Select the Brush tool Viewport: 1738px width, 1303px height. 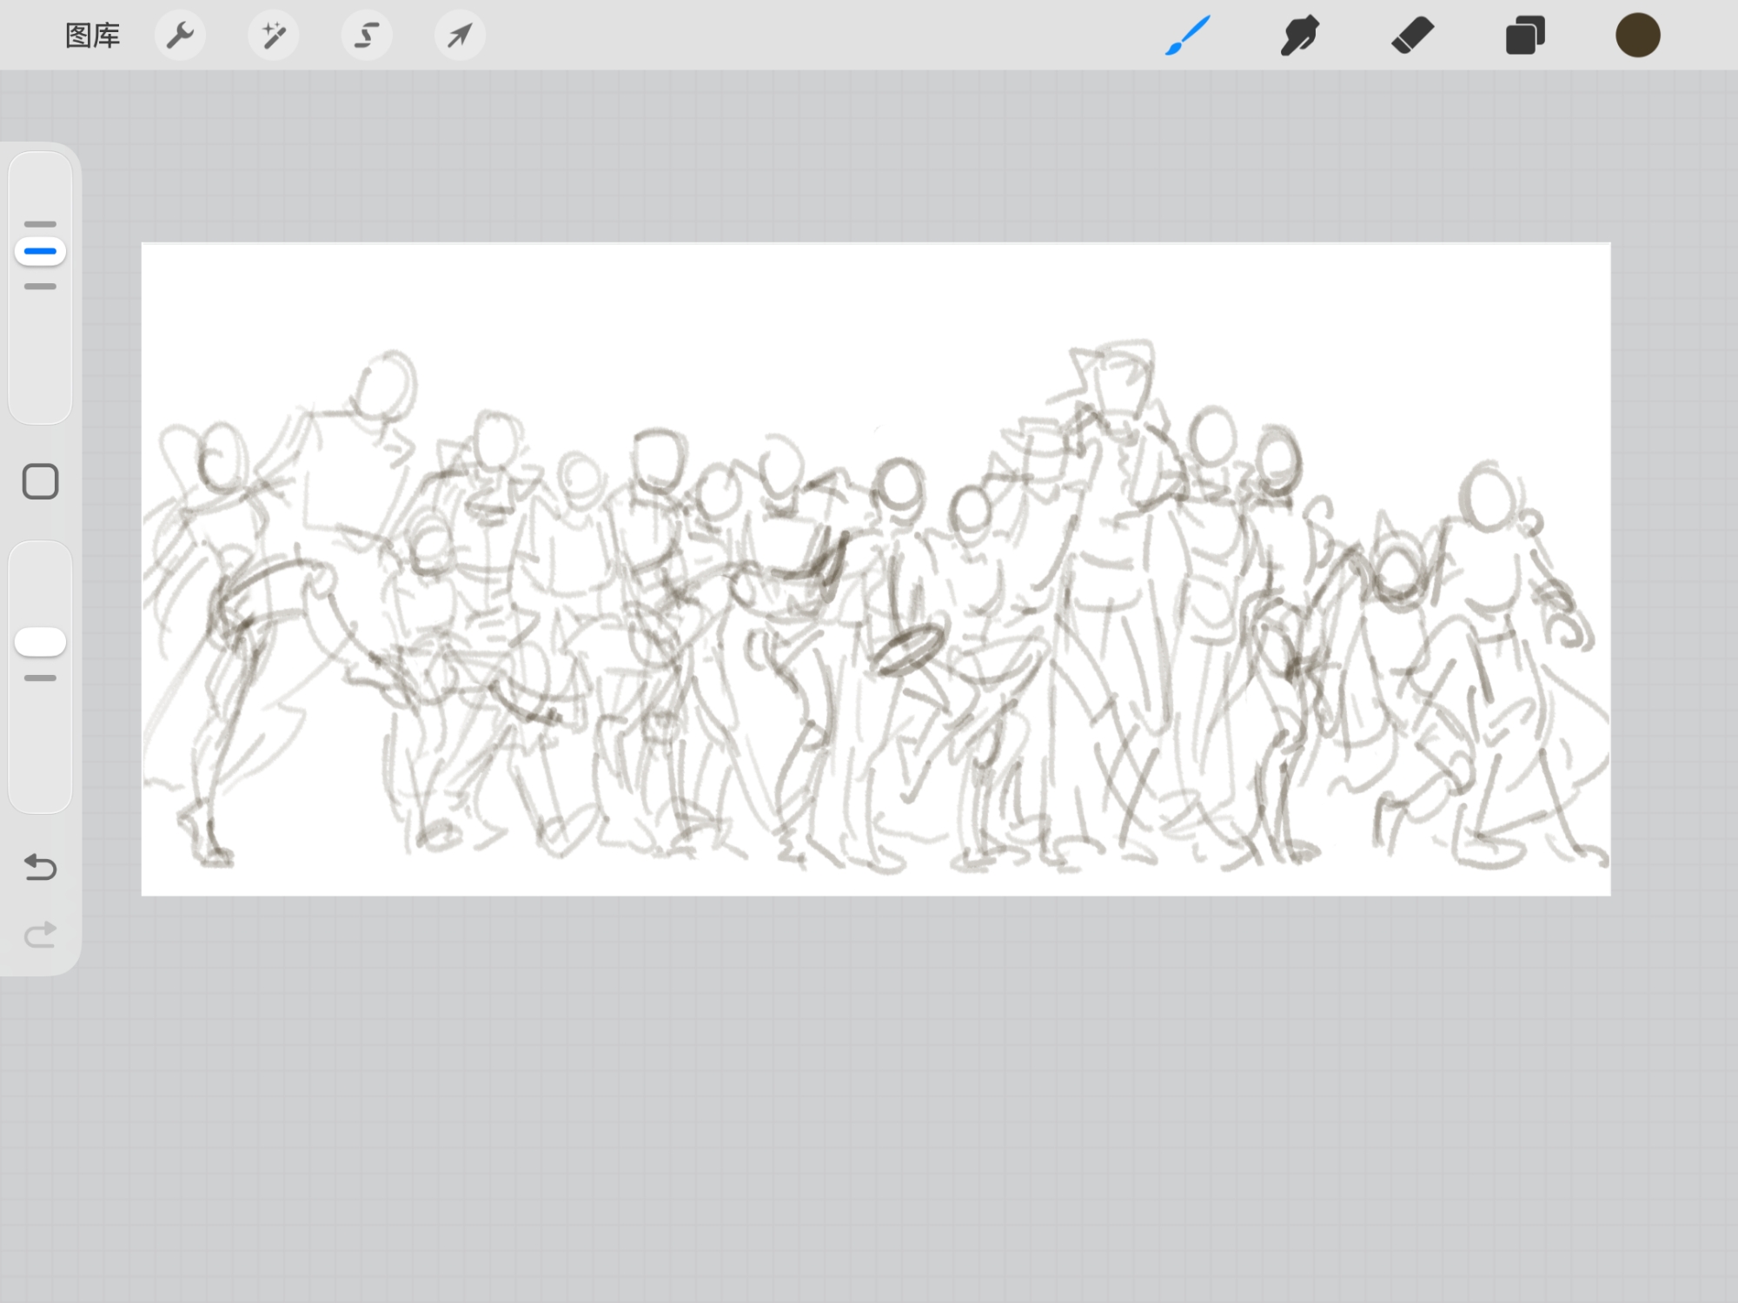coord(1187,36)
